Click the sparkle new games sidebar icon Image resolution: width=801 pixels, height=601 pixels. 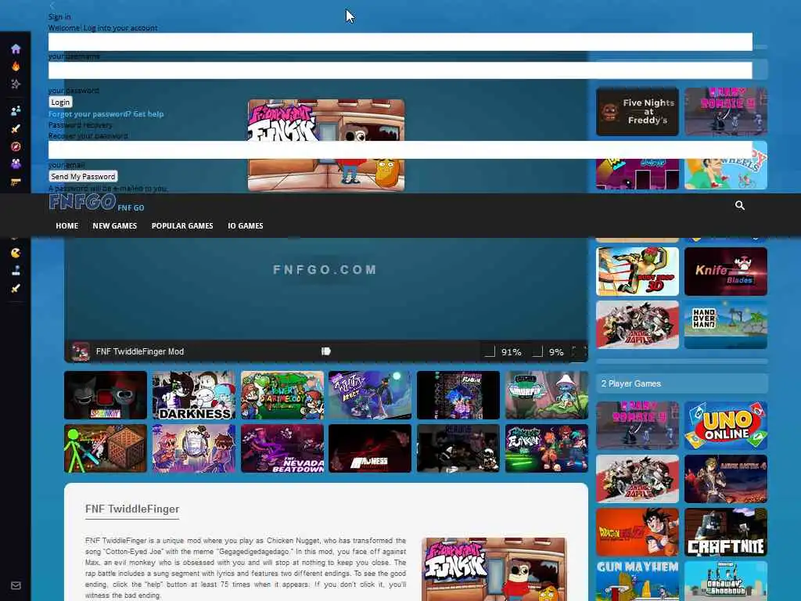[16, 84]
